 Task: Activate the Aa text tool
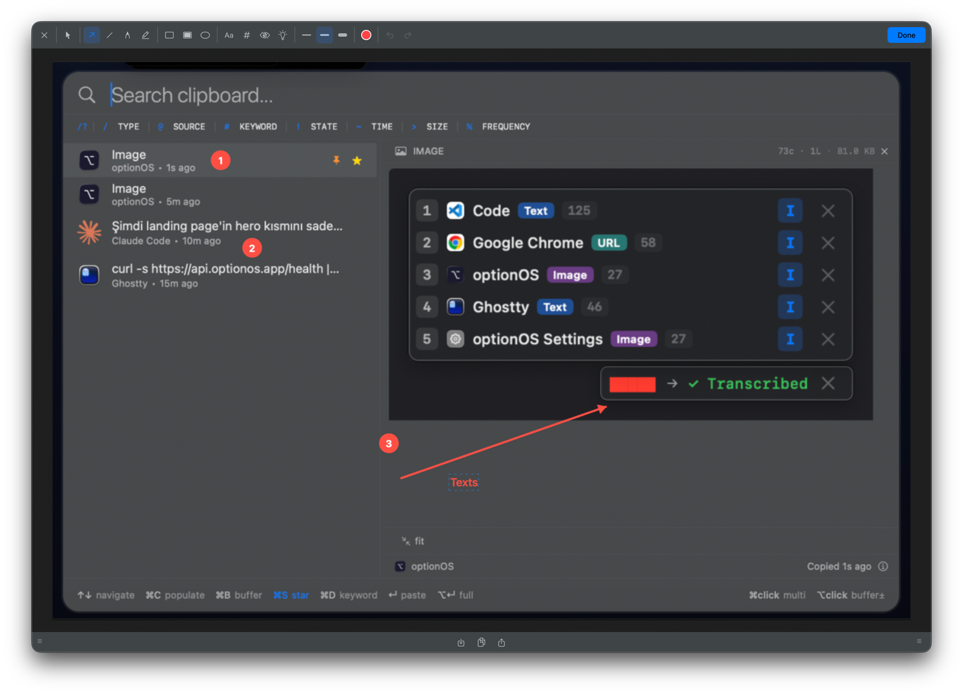229,35
